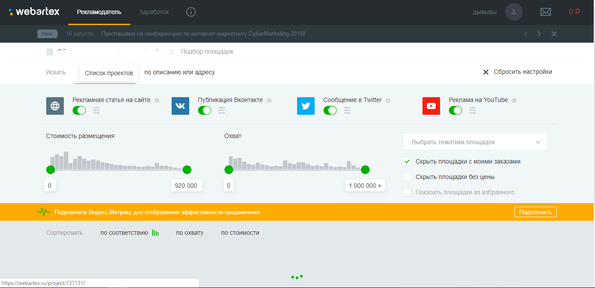Switch to the Заработок tab
Screen dimensions: 595x288
(154, 12)
